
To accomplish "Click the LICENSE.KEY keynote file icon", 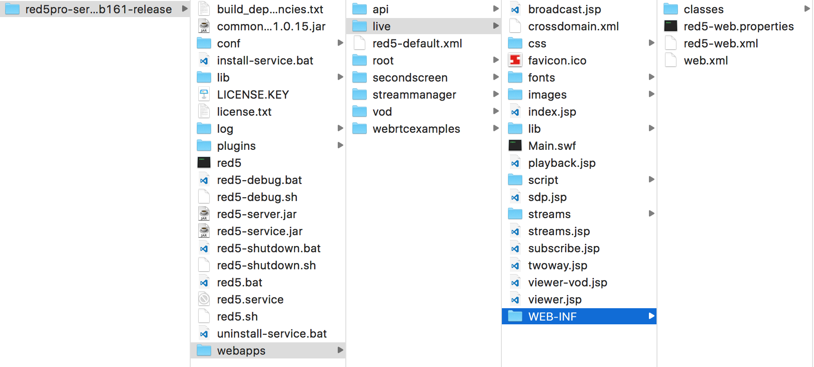I will click(204, 94).
